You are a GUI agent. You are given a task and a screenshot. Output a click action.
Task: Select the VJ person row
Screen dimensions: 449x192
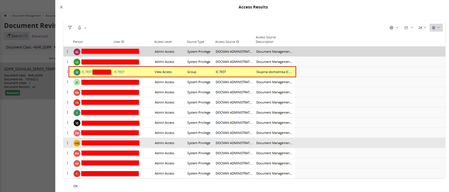179,123
